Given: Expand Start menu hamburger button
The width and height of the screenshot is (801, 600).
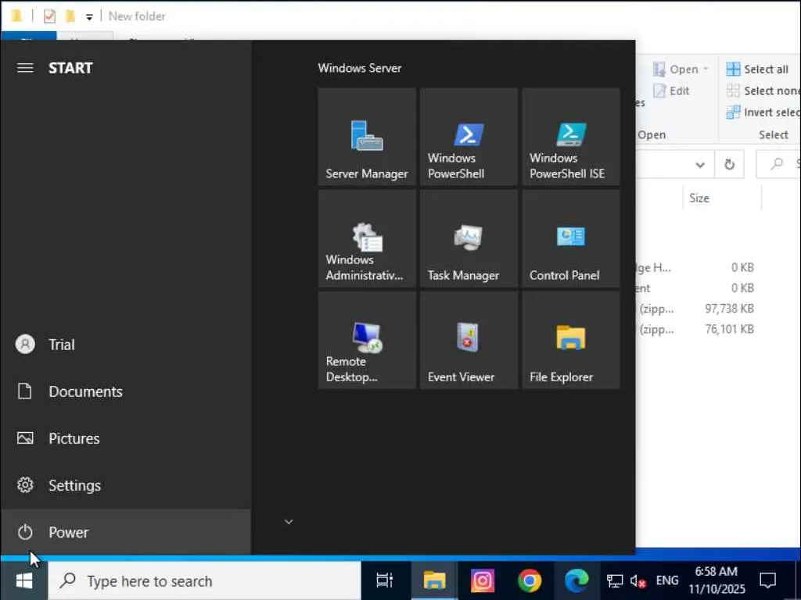Looking at the screenshot, I should [x=25, y=68].
